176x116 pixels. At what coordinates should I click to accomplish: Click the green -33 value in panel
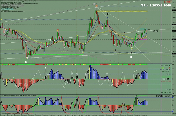click(162, 68)
